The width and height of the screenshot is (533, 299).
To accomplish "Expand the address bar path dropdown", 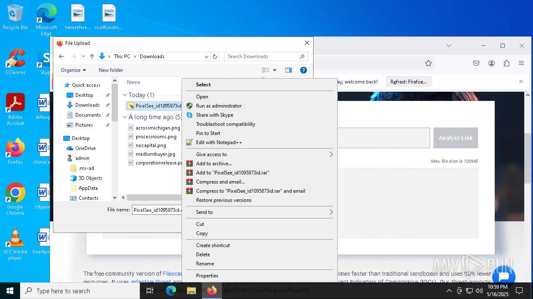I will pos(206,56).
